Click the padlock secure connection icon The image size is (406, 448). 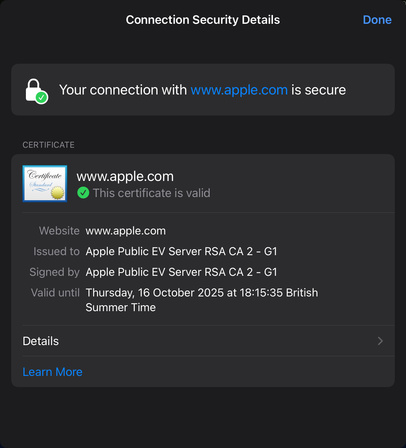(36, 91)
